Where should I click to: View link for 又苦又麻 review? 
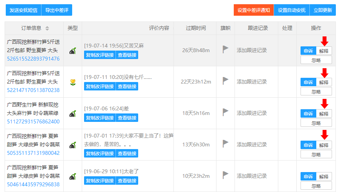[127, 55]
